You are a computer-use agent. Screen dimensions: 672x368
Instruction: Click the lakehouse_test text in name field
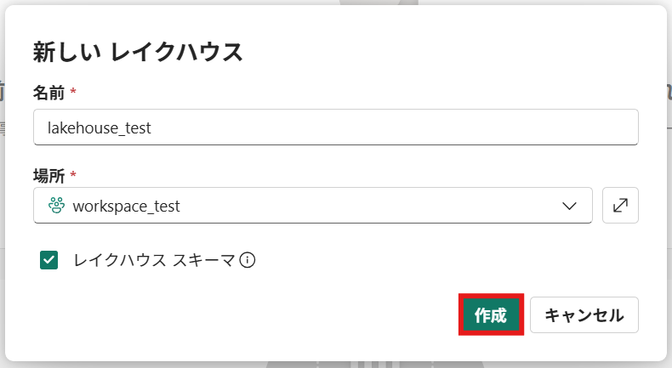(99, 127)
